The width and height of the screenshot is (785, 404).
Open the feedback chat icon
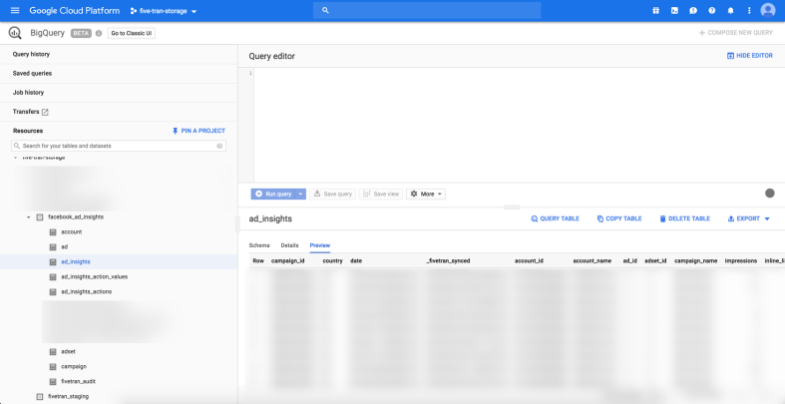[693, 11]
